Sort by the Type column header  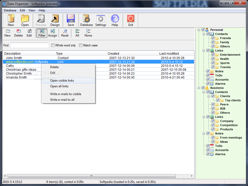tap(80, 53)
